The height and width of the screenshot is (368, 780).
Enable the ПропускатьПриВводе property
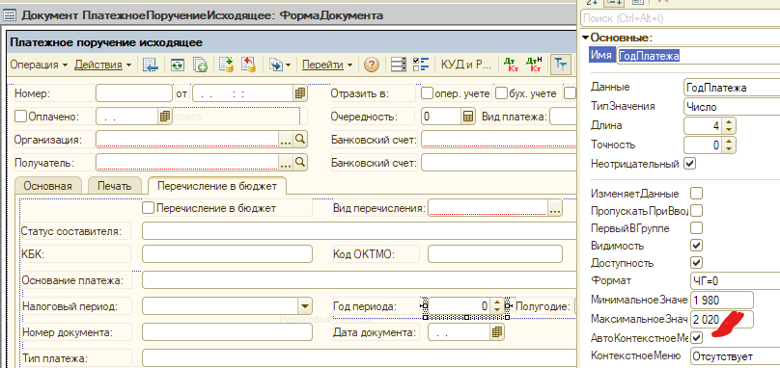[x=697, y=211]
